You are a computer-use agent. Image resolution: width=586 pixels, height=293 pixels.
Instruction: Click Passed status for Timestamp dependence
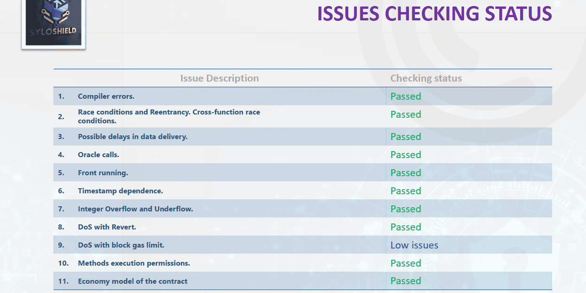coord(406,191)
